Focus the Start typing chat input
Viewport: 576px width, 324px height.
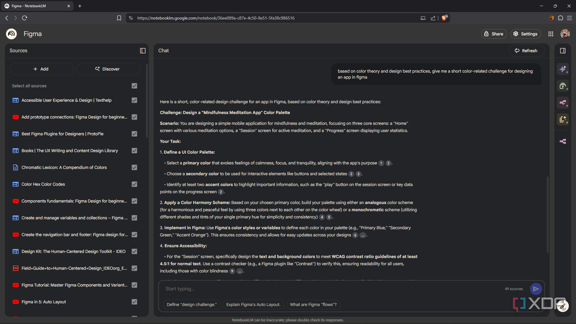tap(330, 289)
